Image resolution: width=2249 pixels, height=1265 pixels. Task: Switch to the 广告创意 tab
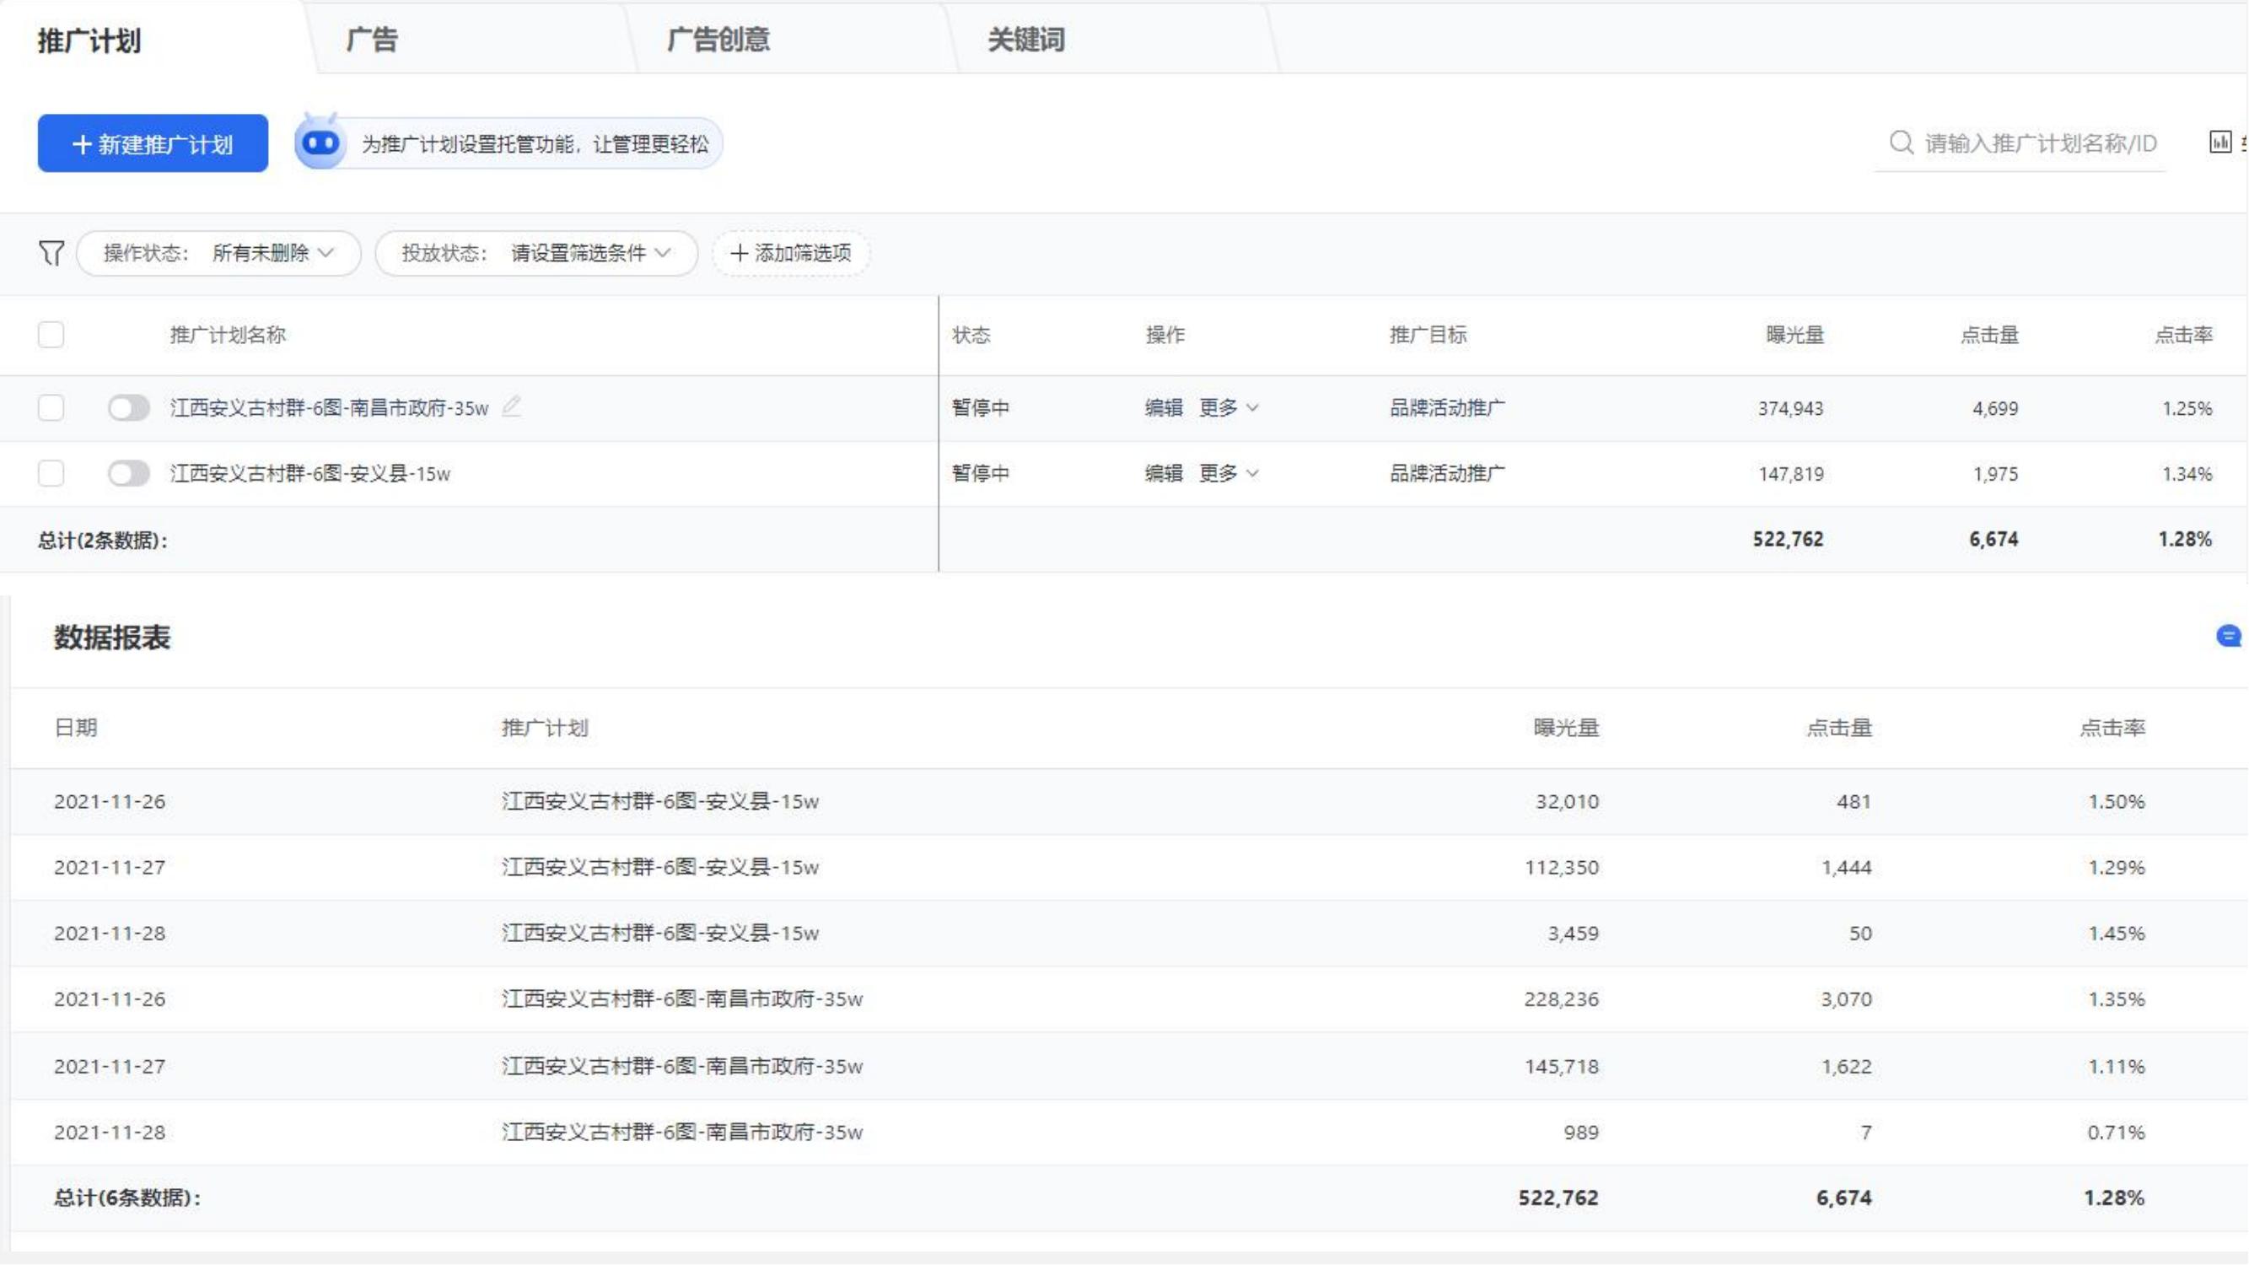click(718, 40)
